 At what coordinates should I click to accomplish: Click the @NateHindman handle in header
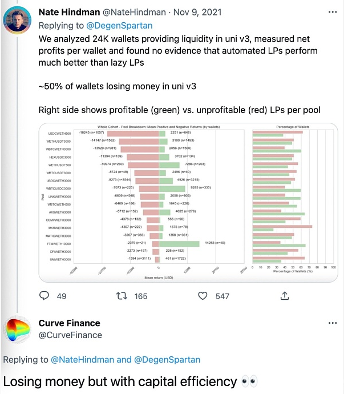(x=134, y=12)
